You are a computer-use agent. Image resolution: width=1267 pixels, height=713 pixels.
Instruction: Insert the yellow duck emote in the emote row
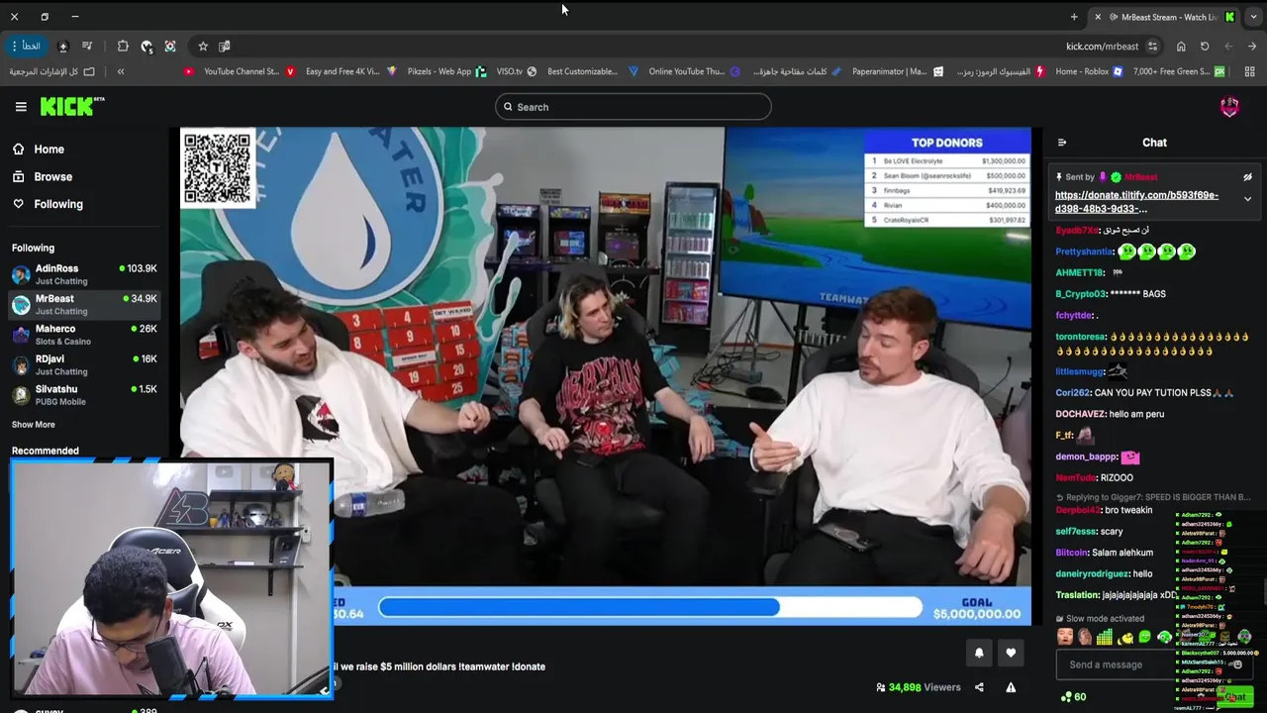pos(1125,638)
